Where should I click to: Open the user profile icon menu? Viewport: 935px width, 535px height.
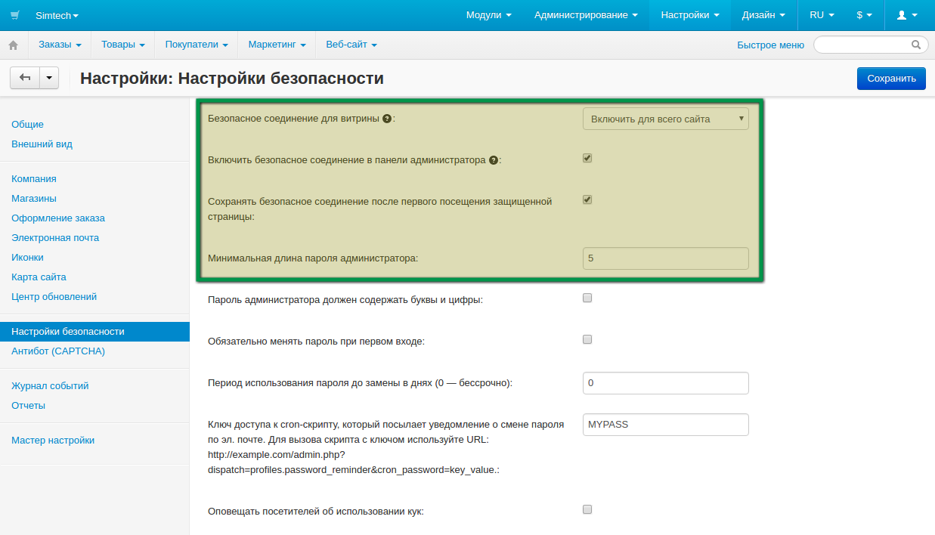click(x=907, y=15)
